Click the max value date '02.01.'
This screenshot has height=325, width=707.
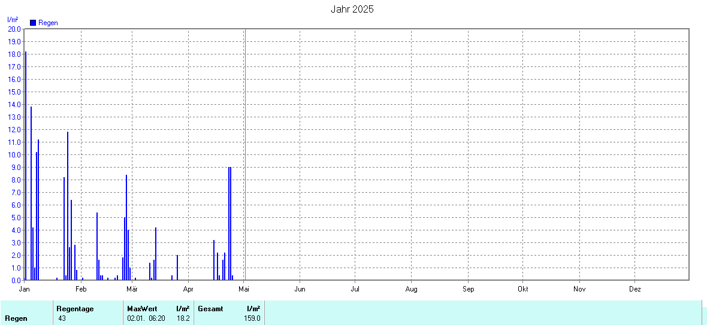136,318
